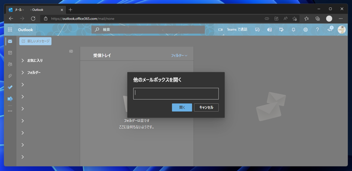Select the Mail icon in sidebar

[10, 41]
